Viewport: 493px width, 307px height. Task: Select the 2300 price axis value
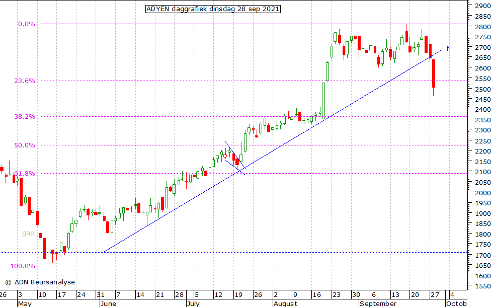click(x=483, y=130)
